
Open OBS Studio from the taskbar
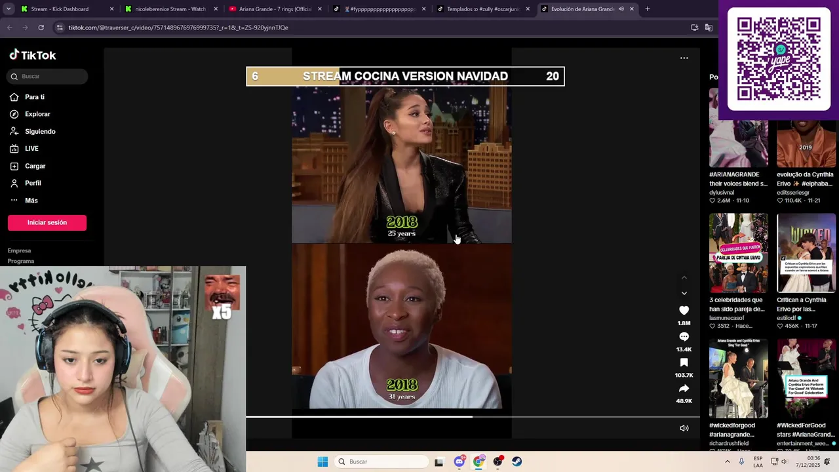(498, 462)
